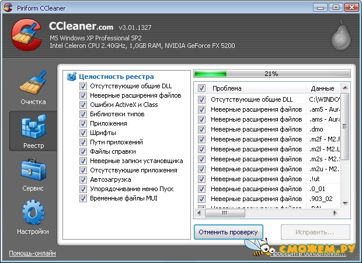Click the CCleaner title bar icon
The image size is (362, 263).
pyautogui.click(x=8, y=8)
